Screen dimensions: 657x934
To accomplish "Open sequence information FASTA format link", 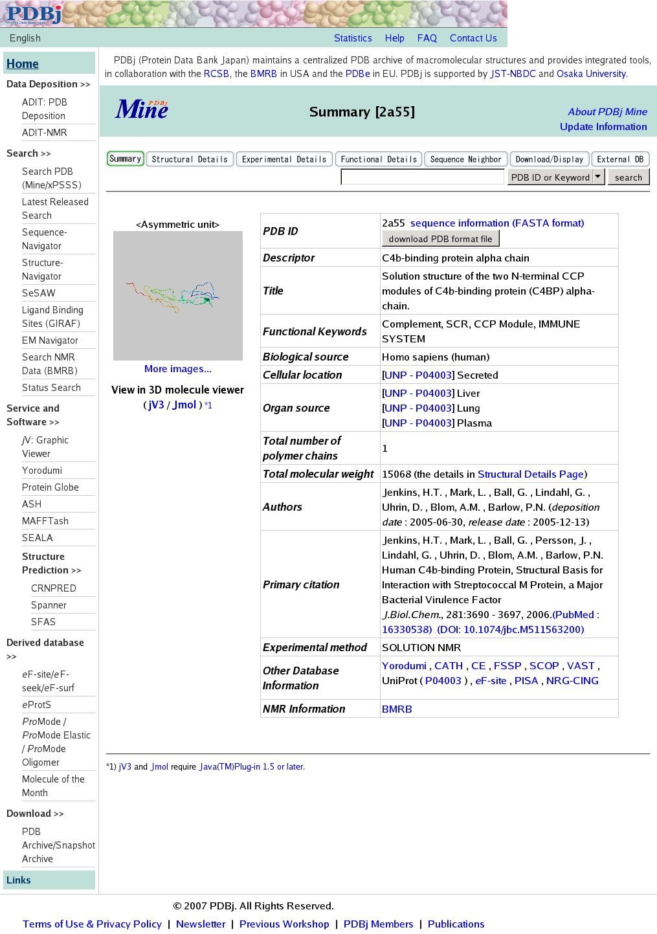I will [x=497, y=223].
